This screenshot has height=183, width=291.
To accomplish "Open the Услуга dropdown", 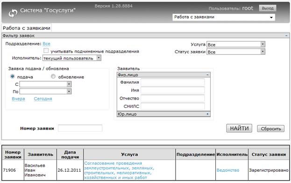I will point(236,44).
